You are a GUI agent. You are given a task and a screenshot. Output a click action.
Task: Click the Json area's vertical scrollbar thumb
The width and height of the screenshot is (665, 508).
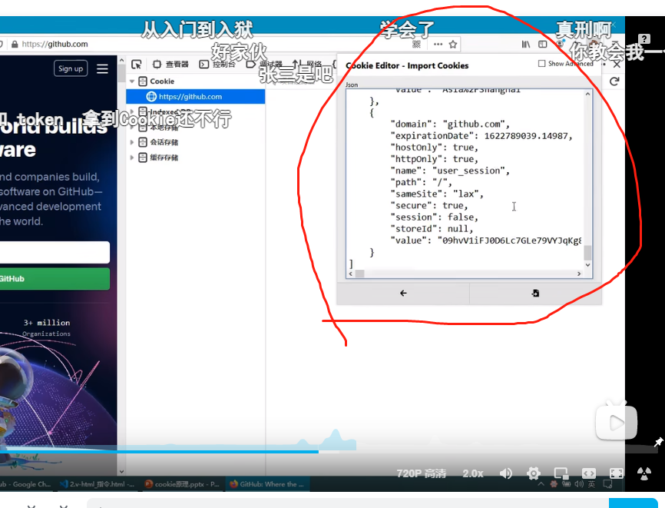pyautogui.click(x=587, y=253)
